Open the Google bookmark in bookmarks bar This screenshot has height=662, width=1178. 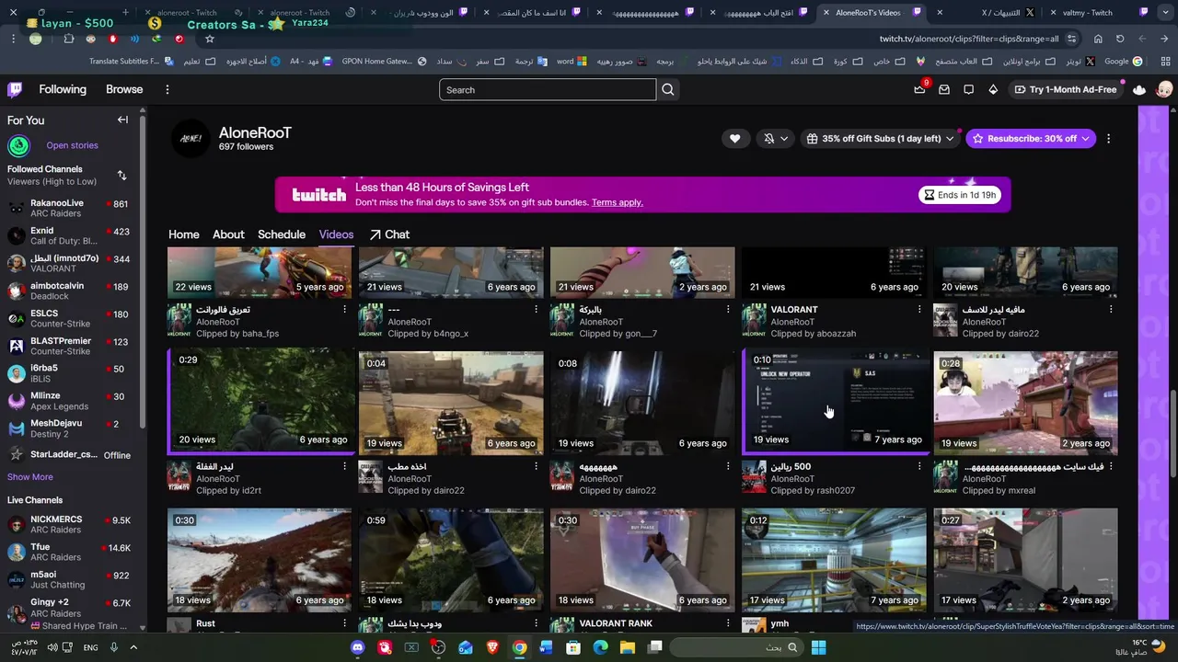coord(1123,61)
